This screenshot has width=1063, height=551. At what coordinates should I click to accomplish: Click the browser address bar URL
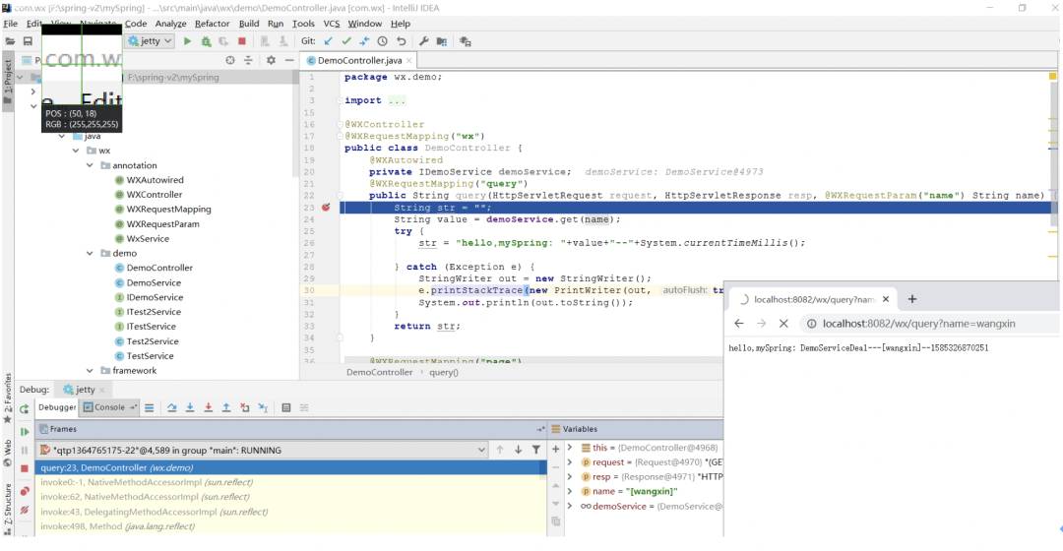click(917, 323)
